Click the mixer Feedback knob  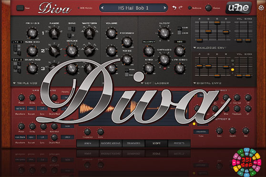click(127, 42)
